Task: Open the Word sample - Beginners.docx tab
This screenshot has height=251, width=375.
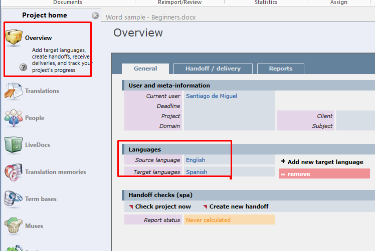Action: tap(150, 17)
